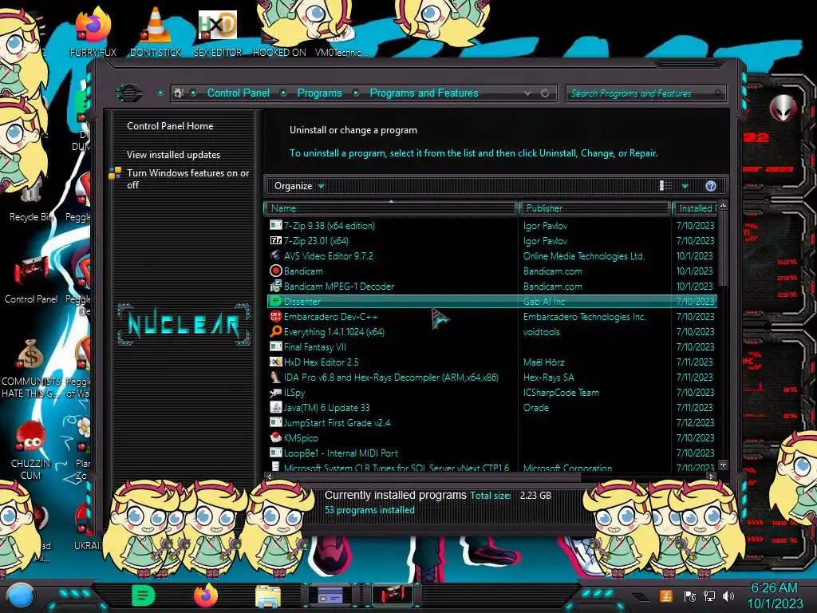Switch to Control Panel taskbar window button
Image resolution: width=817 pixels, height=613 pixels.
point(393,595)
